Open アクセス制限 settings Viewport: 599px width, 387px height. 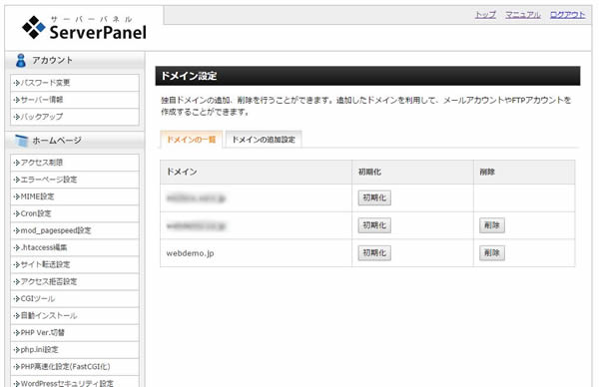[75, 163]
